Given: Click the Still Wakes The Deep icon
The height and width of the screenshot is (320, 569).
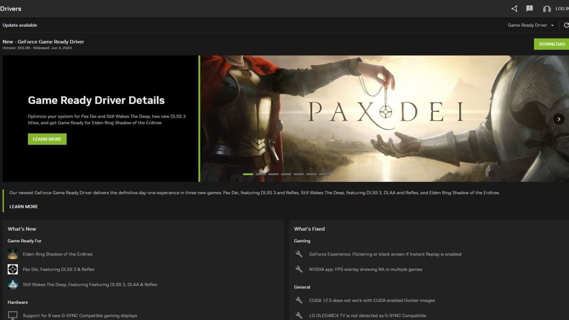Looking at the screenshot, I should 13,285.
